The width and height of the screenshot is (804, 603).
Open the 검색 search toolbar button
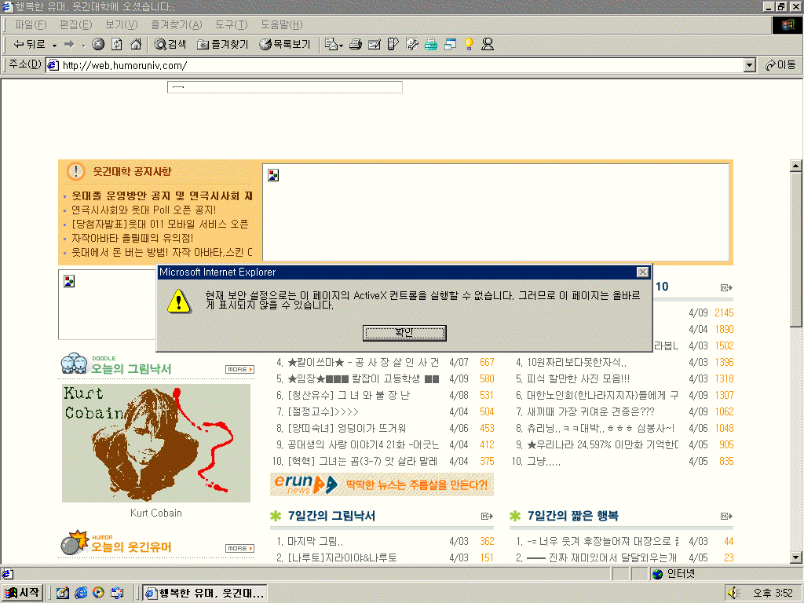pyautogui.click(x=170, y=45)
